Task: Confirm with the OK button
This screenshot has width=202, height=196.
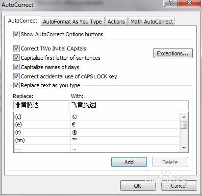Action: (x=138, y=186)
